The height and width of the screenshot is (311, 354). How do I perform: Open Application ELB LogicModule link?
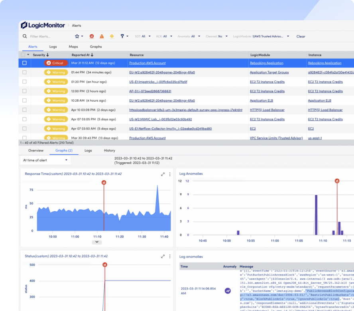[262, 100]
